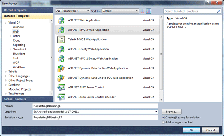Select the ASP.NET Web Application template icon
This screenshot has height=136, width=224.
pyautogui.click(x=61, y=20)
